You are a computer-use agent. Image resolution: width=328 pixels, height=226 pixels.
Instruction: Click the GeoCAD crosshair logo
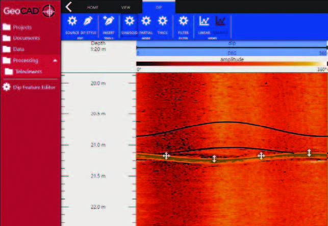pos(49,10)
